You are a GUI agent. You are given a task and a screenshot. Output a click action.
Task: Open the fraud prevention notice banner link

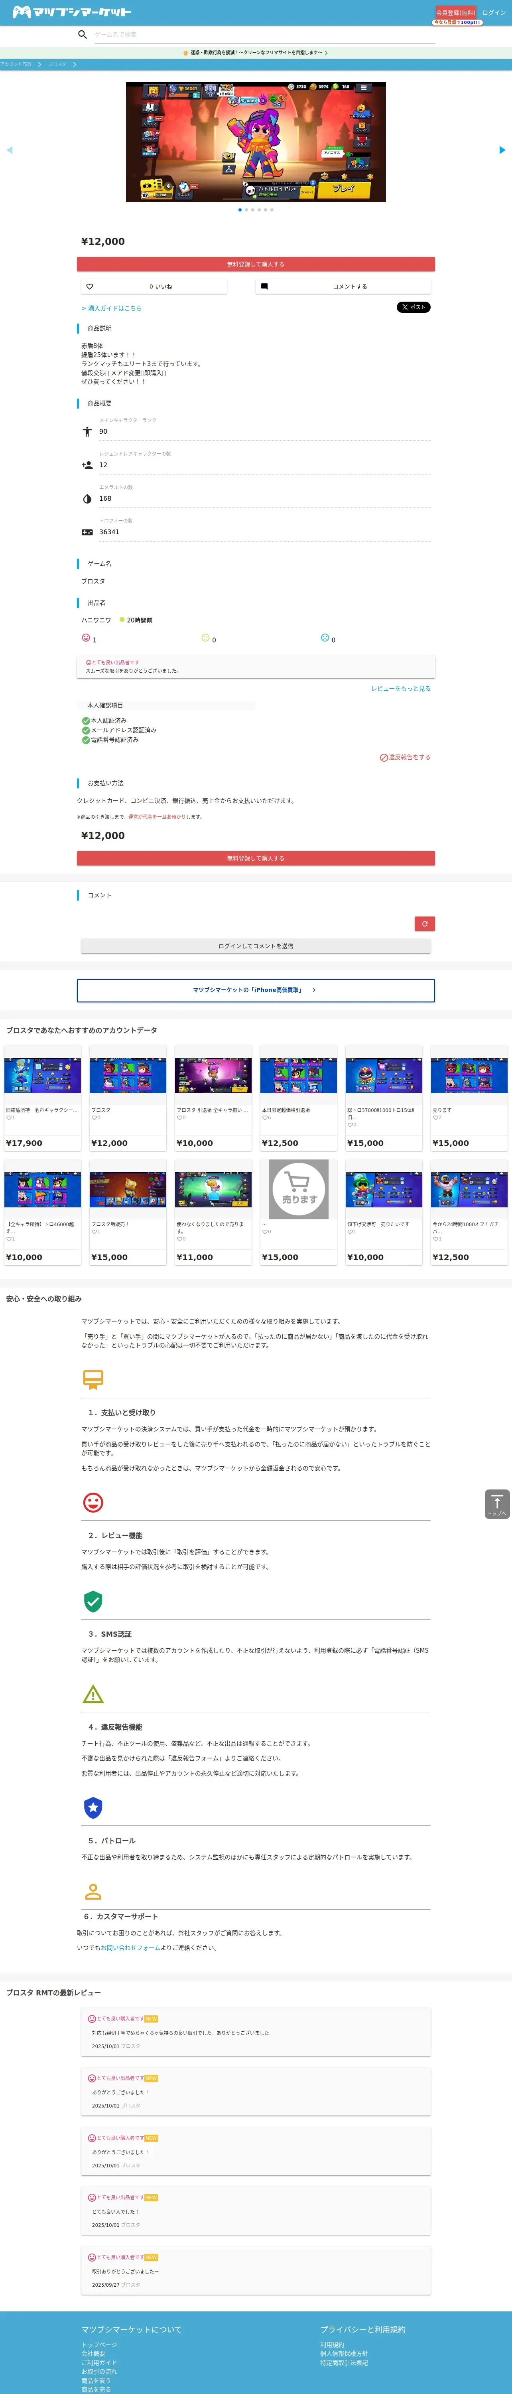tap(256, 53)
